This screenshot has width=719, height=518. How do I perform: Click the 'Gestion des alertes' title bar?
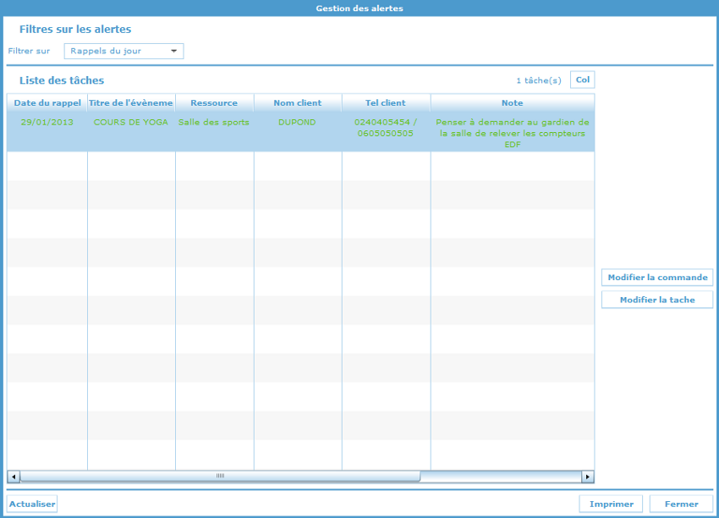click(x=359, y=8)
